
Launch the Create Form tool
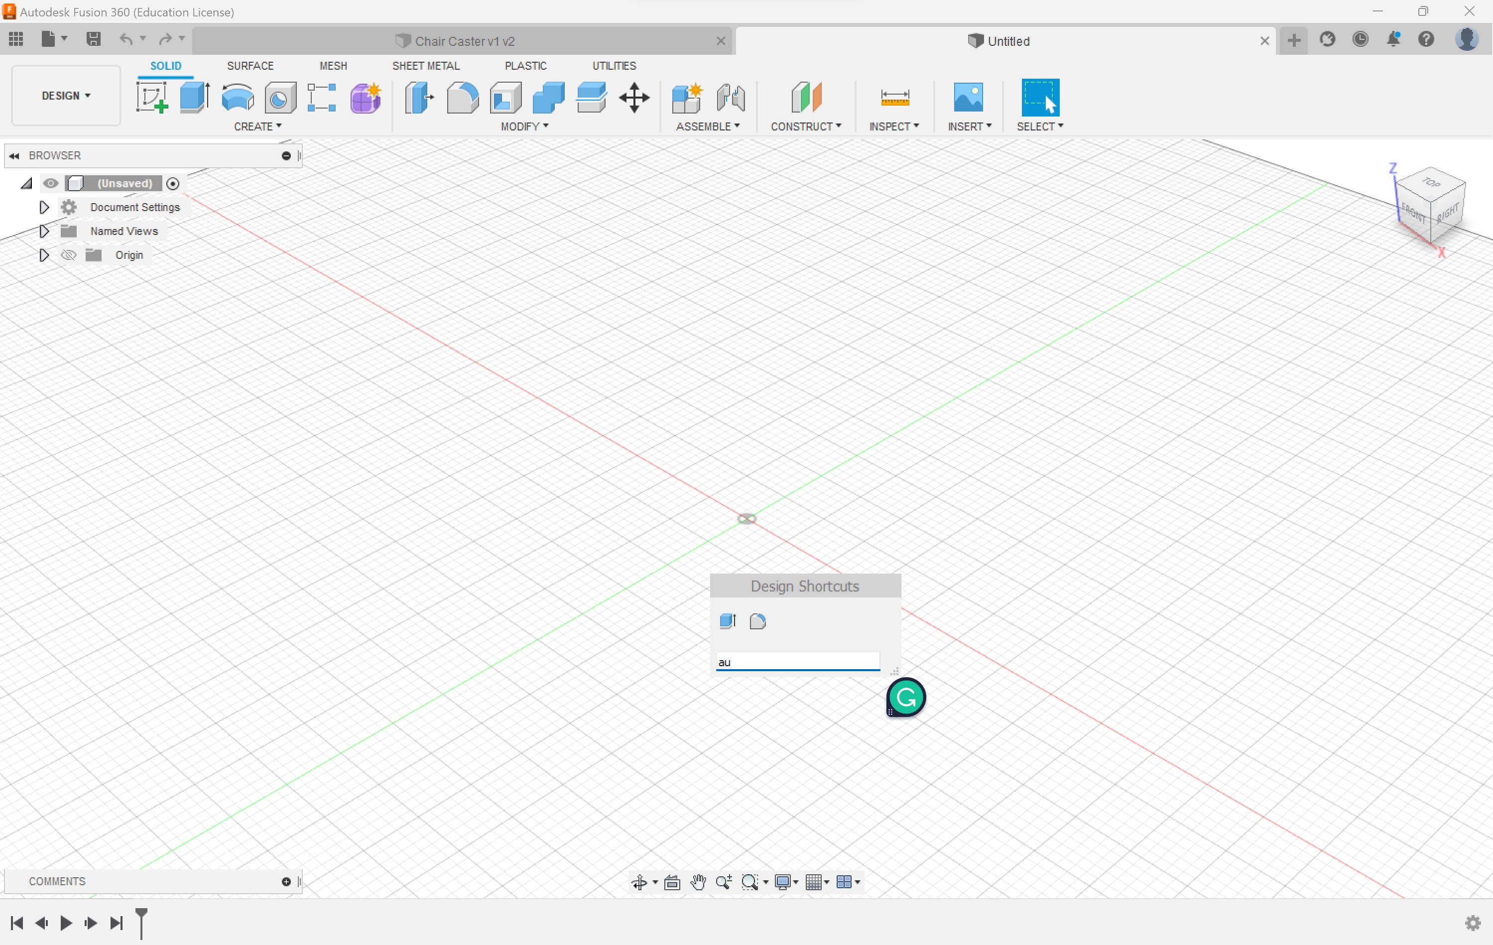pyautogui.click(x=365, y=98)
